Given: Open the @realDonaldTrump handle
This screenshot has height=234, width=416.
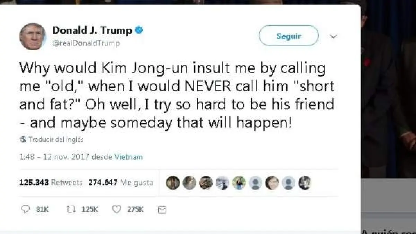Looking at the screenshot, I should pos(86,43).
